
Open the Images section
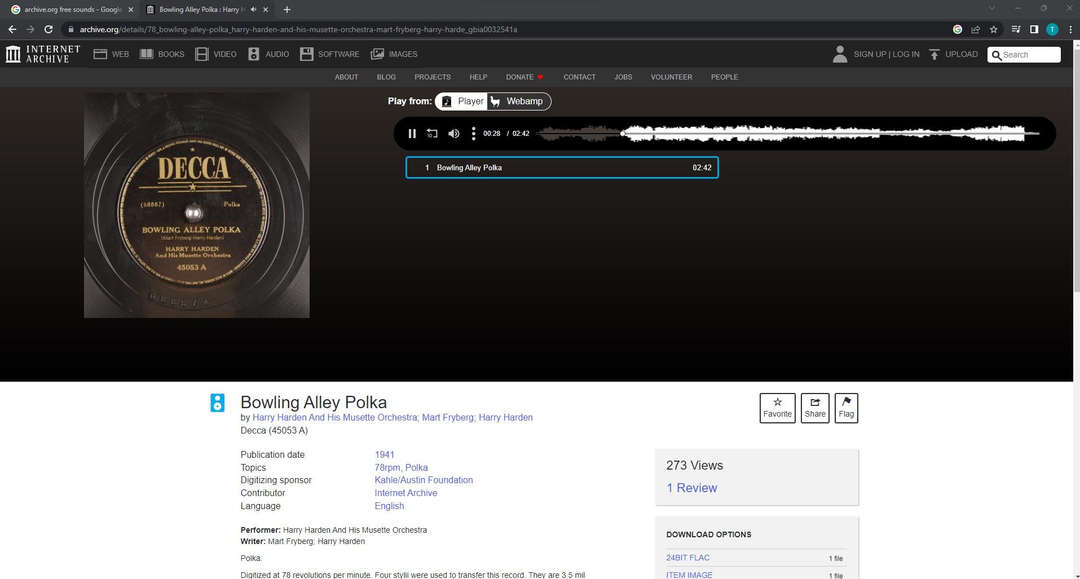394,54
